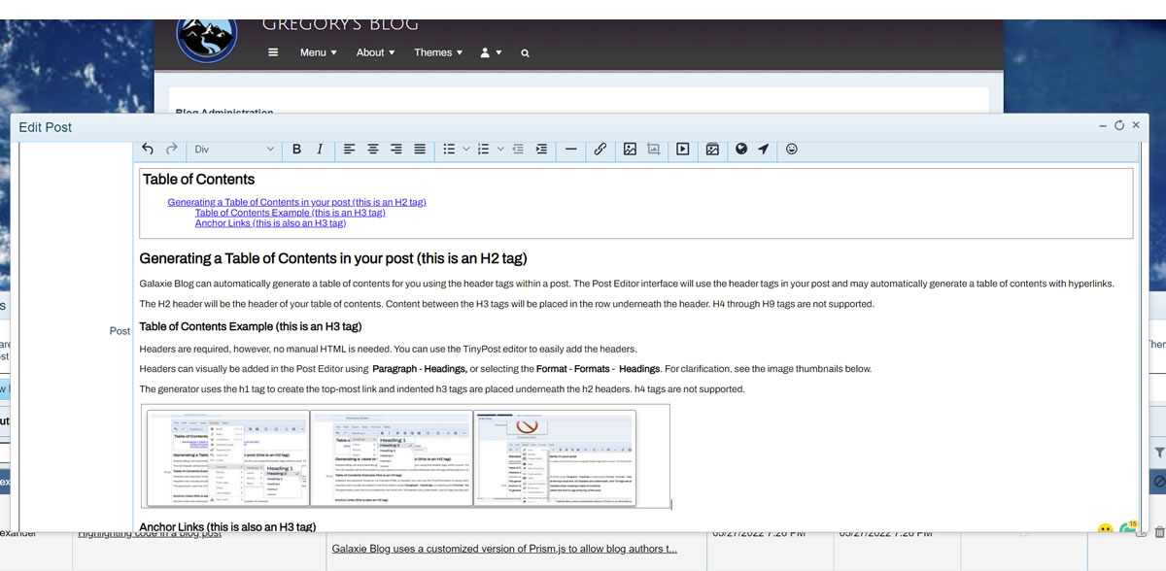1166x571 pixels.
Task: Align text left
Action: [x=350, y=149]
